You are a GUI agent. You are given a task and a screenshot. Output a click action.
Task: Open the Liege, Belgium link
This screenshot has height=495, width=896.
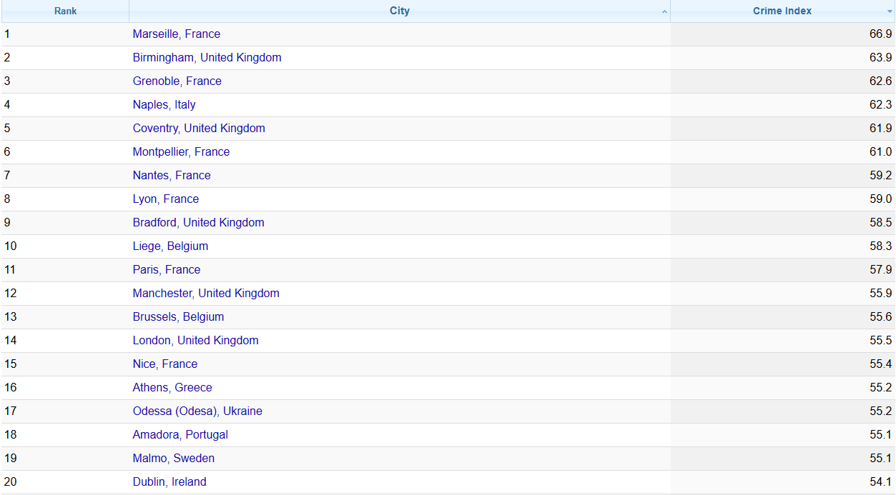[x=170, y=246]
